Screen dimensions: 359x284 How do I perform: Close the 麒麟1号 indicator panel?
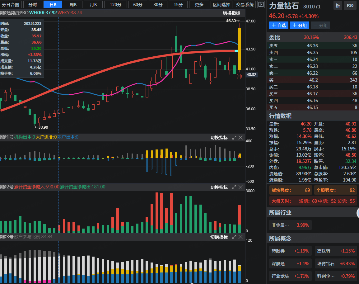click(240, 138)
